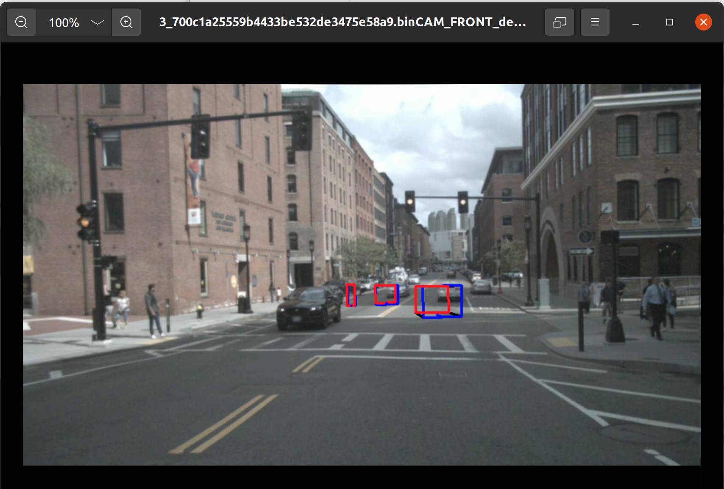Screen dimensions: 724x489
Task: Click the zoom out magnifier icon
Action: [21, 22]
